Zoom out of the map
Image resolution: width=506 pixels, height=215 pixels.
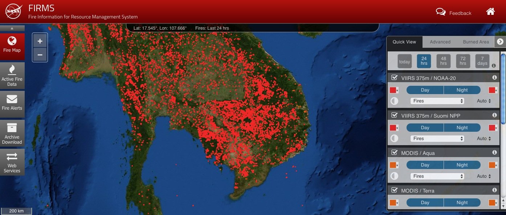tap(40, 55)
